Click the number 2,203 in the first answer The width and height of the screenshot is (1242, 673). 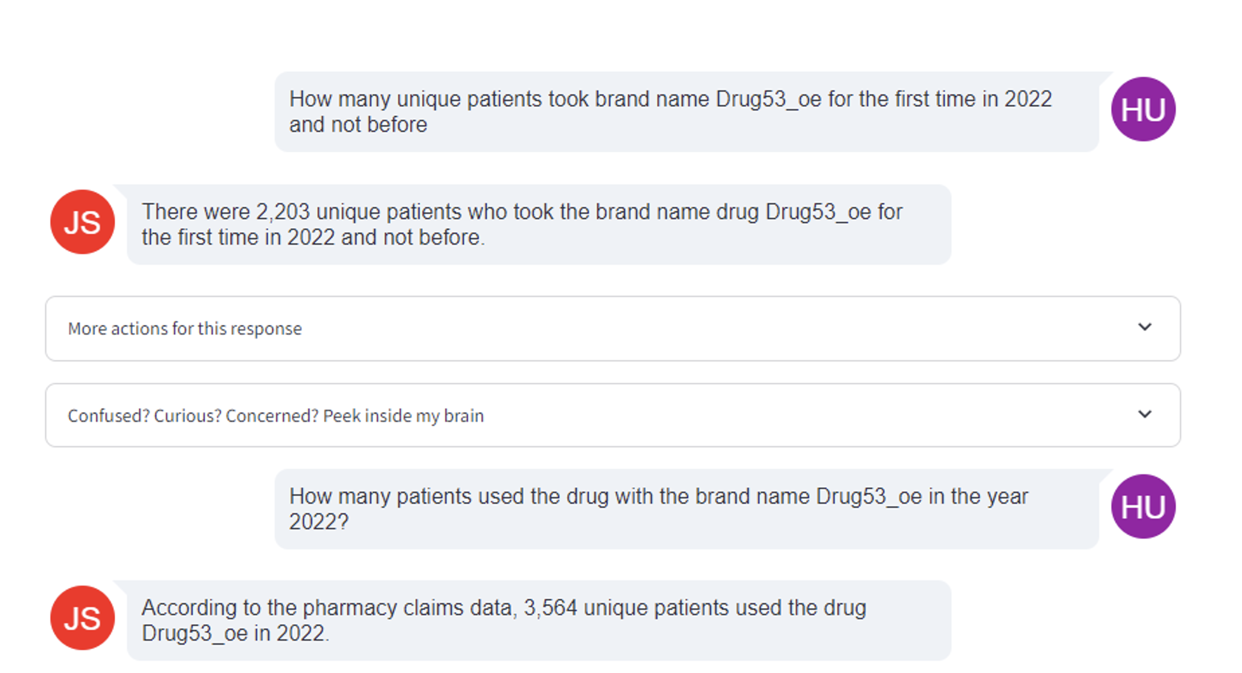tap(283, 212)
